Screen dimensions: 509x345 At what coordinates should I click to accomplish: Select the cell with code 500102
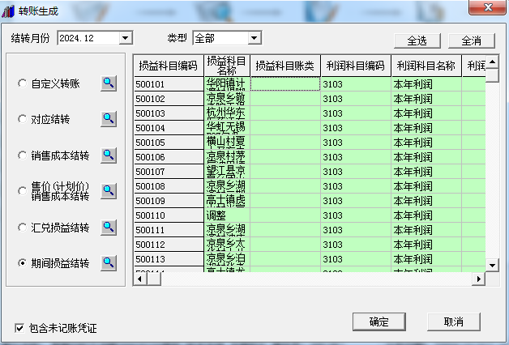(169, 99)
